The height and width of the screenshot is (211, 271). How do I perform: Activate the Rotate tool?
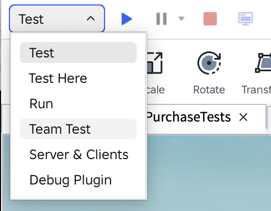(x=209, y=73)
